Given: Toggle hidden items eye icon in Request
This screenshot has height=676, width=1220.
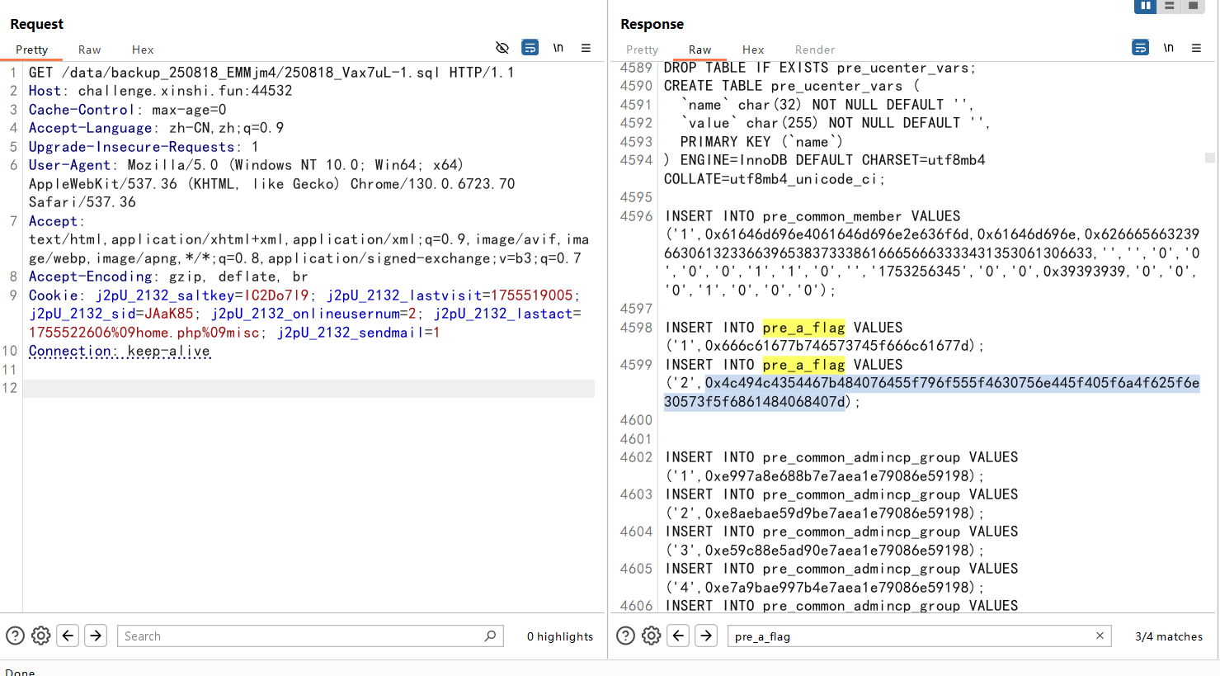Looking at the screenshot, I should [x=502, y=48].
